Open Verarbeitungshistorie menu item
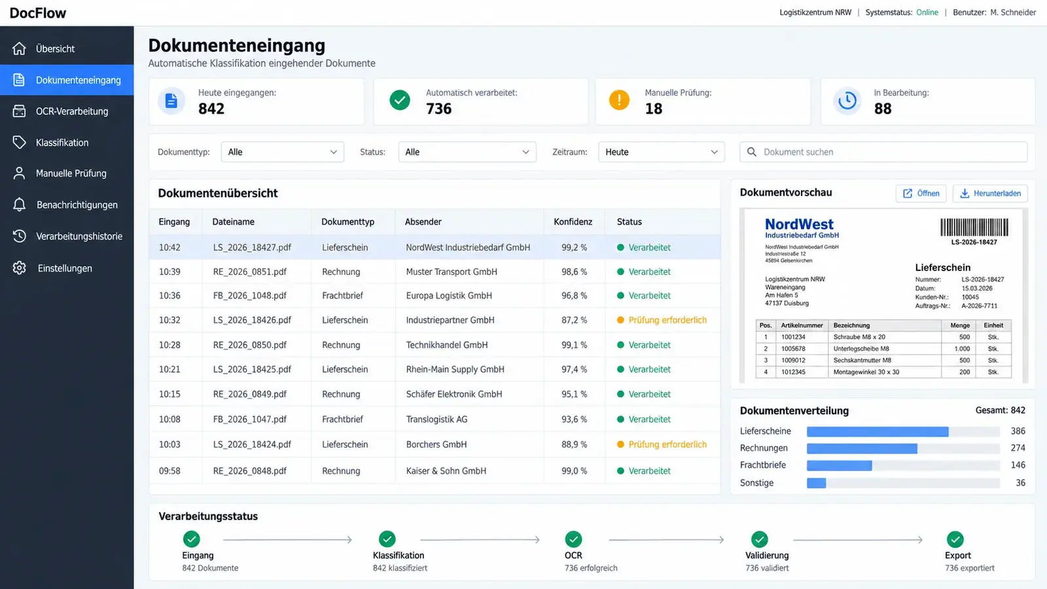 tap(67, 236)
